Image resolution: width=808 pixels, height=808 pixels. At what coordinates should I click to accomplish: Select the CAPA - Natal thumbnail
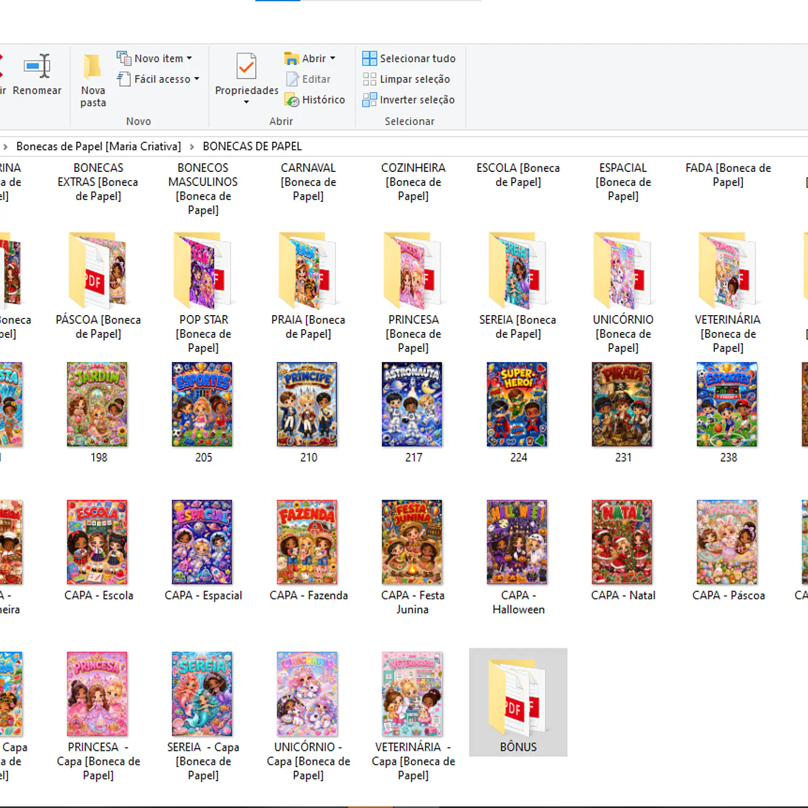tap(623, 542)
